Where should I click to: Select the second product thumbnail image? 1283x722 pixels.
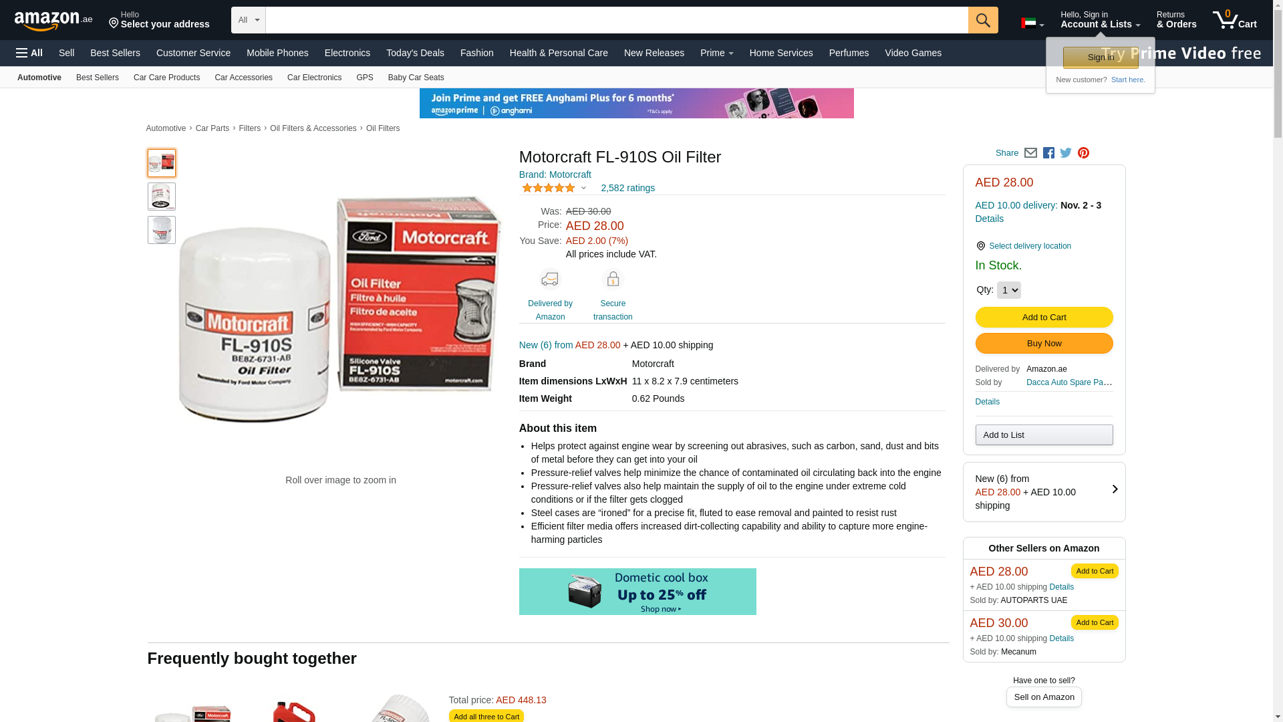(x=162, y=197)
